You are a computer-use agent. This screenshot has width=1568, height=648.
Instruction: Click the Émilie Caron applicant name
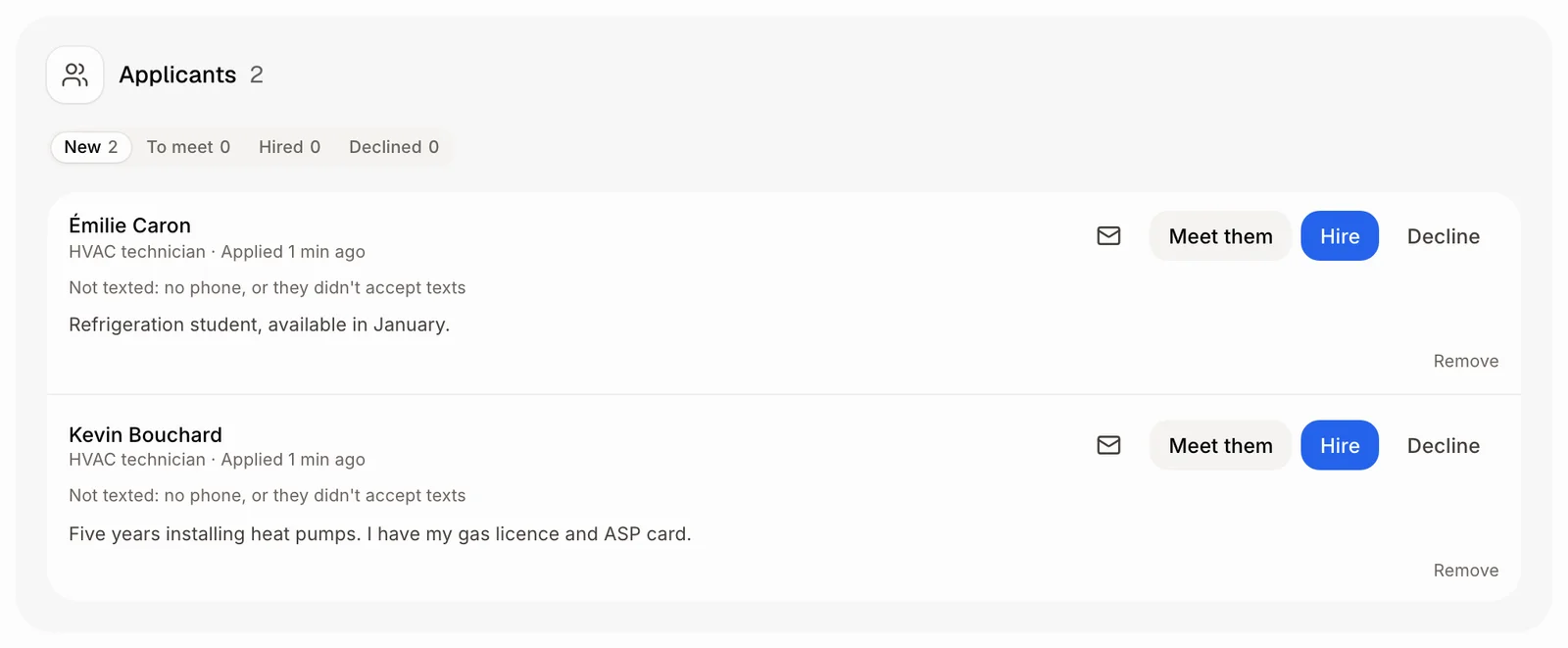[129, 224]
